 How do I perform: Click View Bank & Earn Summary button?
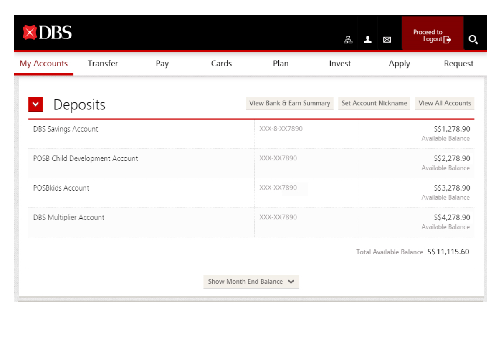coord(290,103)
